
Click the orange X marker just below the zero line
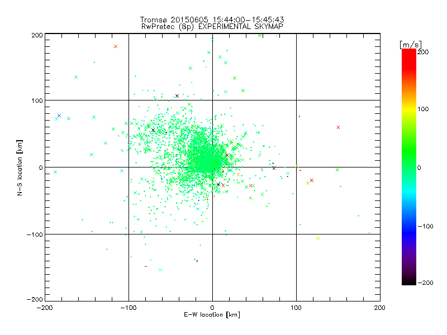pyautogui.click(x=239, y=175)
